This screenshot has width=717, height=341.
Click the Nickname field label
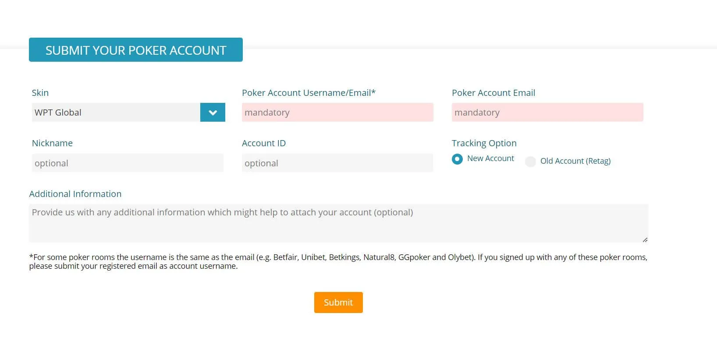point(52,143)
